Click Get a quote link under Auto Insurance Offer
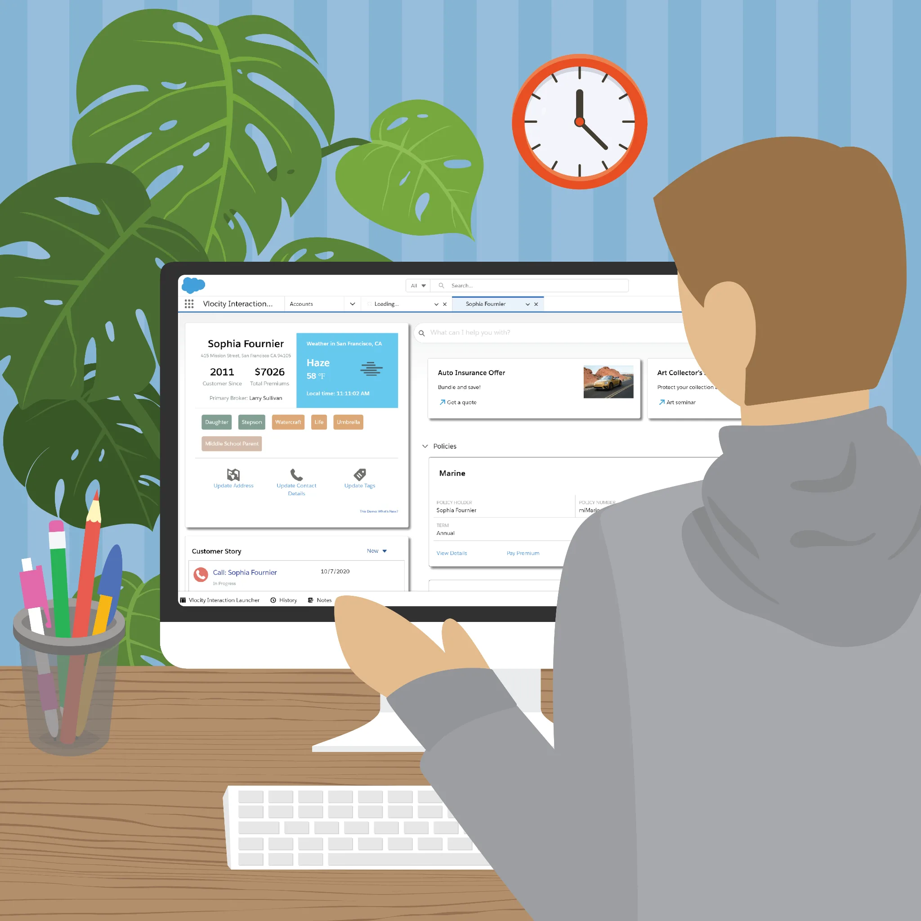 (x=456, y=402)
